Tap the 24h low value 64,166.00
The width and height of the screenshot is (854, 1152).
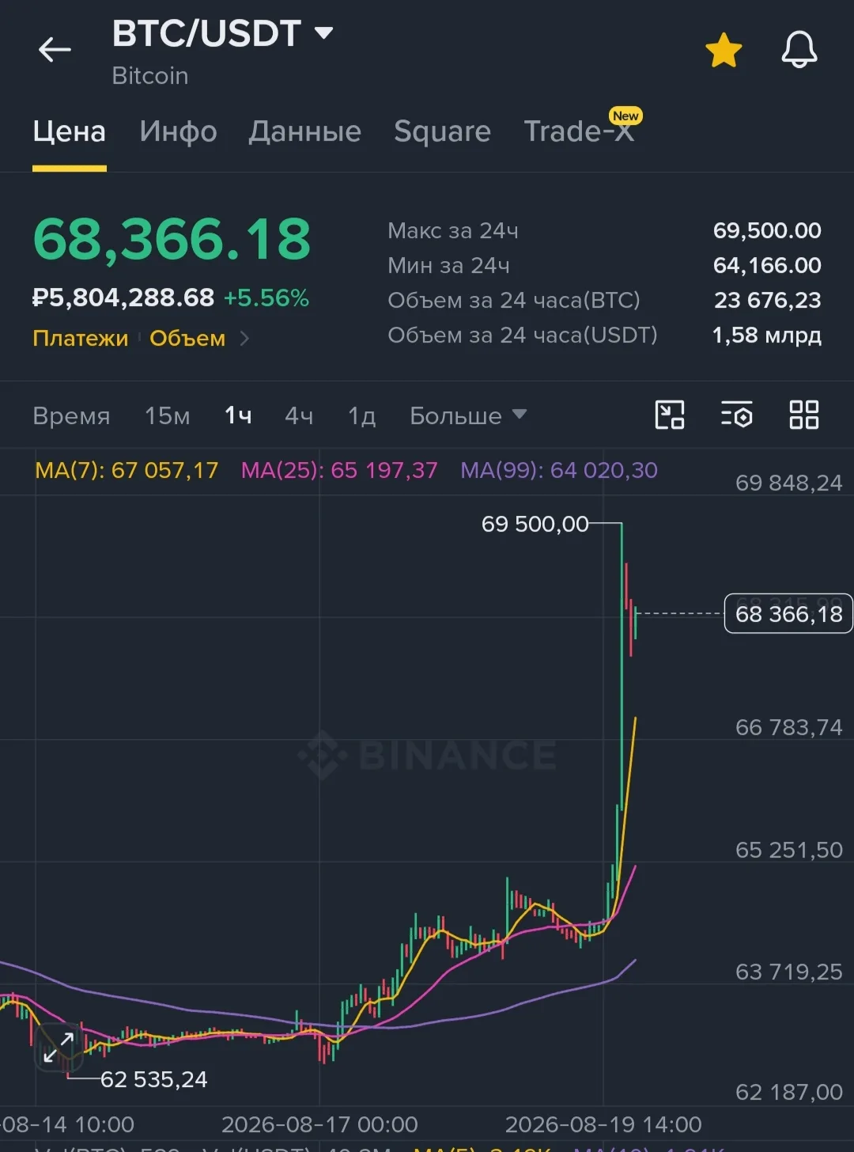coord(767,266)
